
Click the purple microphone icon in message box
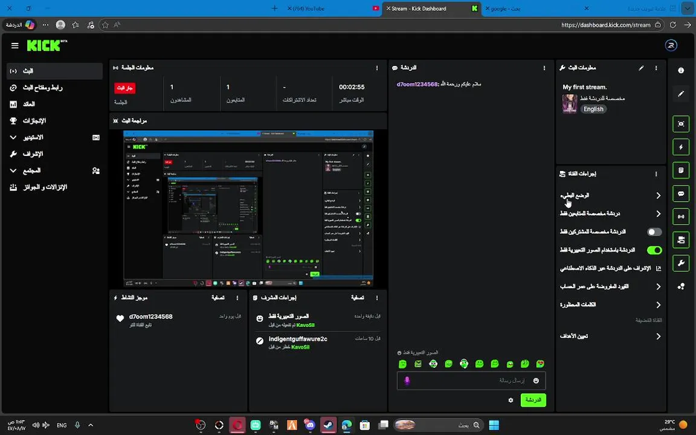[407, 381]
